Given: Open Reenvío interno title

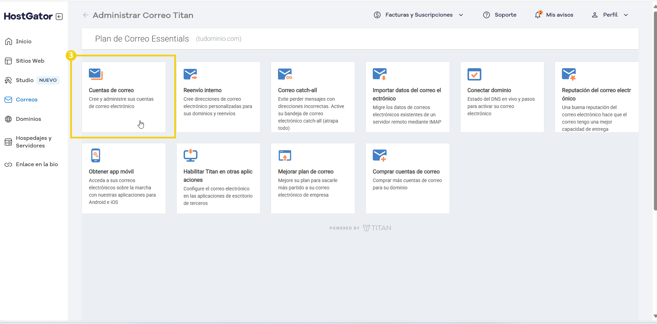Looking at the screenshot, I should (x=203, y=90).
